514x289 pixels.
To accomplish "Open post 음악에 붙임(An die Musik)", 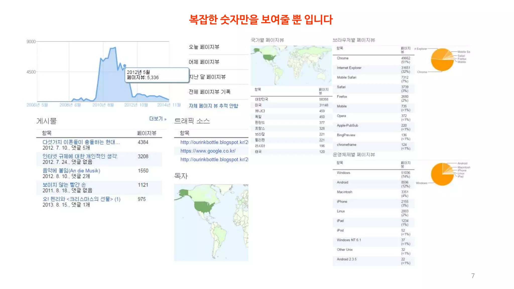I will pos(71,171).
